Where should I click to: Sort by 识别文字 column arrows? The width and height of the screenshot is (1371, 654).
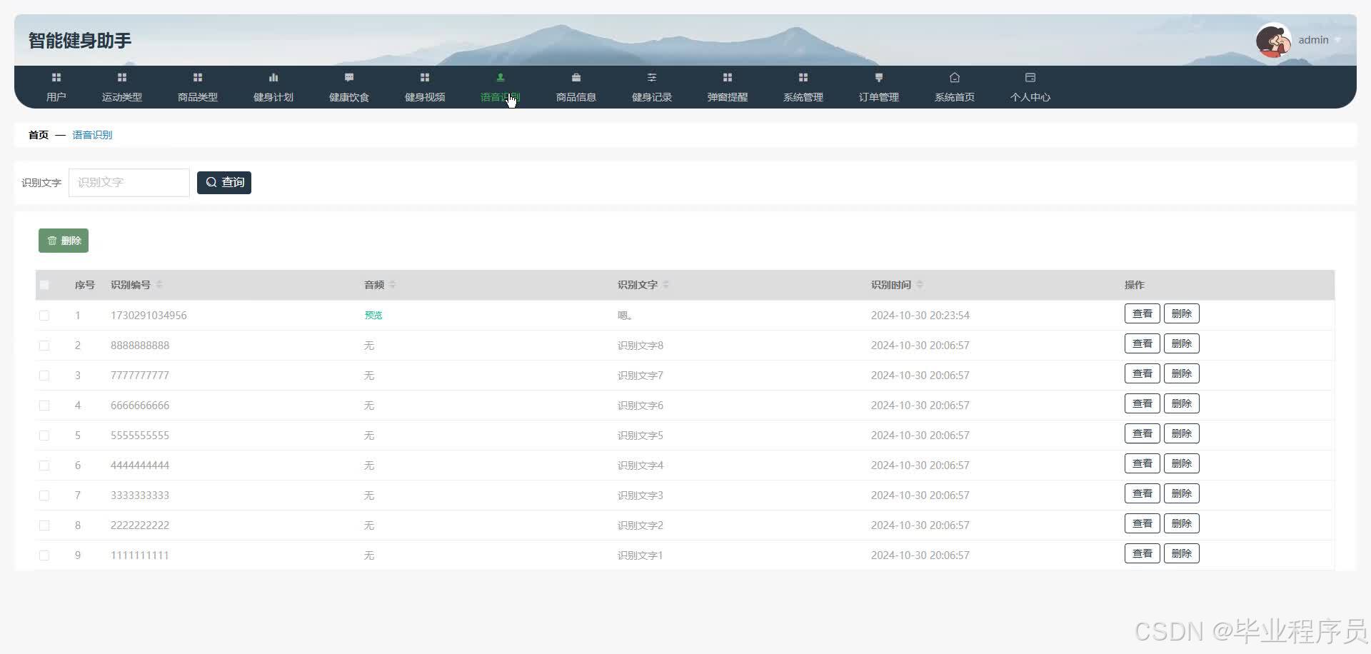(x=666, y=285)
